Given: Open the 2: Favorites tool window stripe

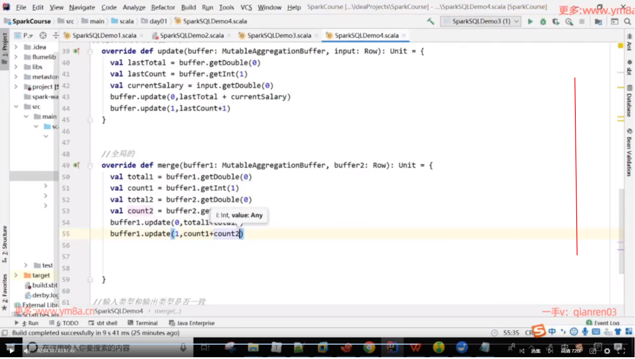Looking at the screenshot, I should (4, 292).
